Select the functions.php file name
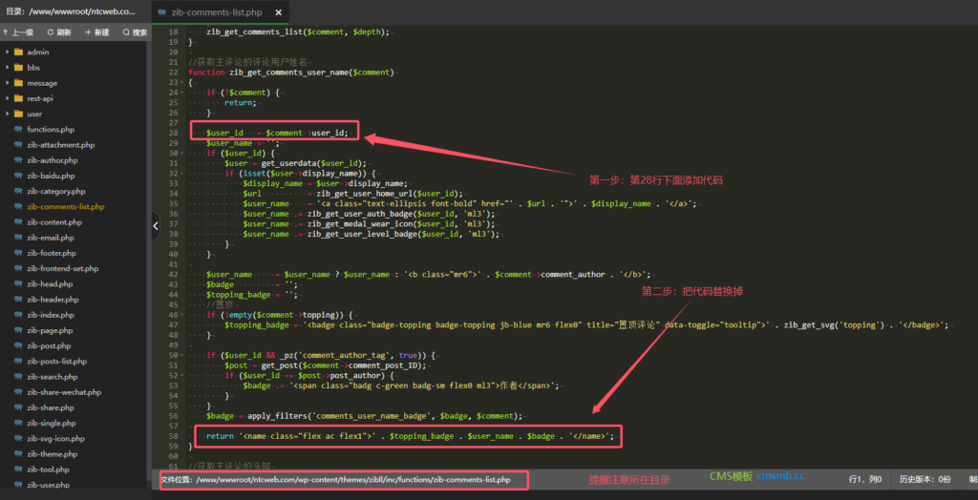This screenshot has width=978, height=500. point(51,130)
